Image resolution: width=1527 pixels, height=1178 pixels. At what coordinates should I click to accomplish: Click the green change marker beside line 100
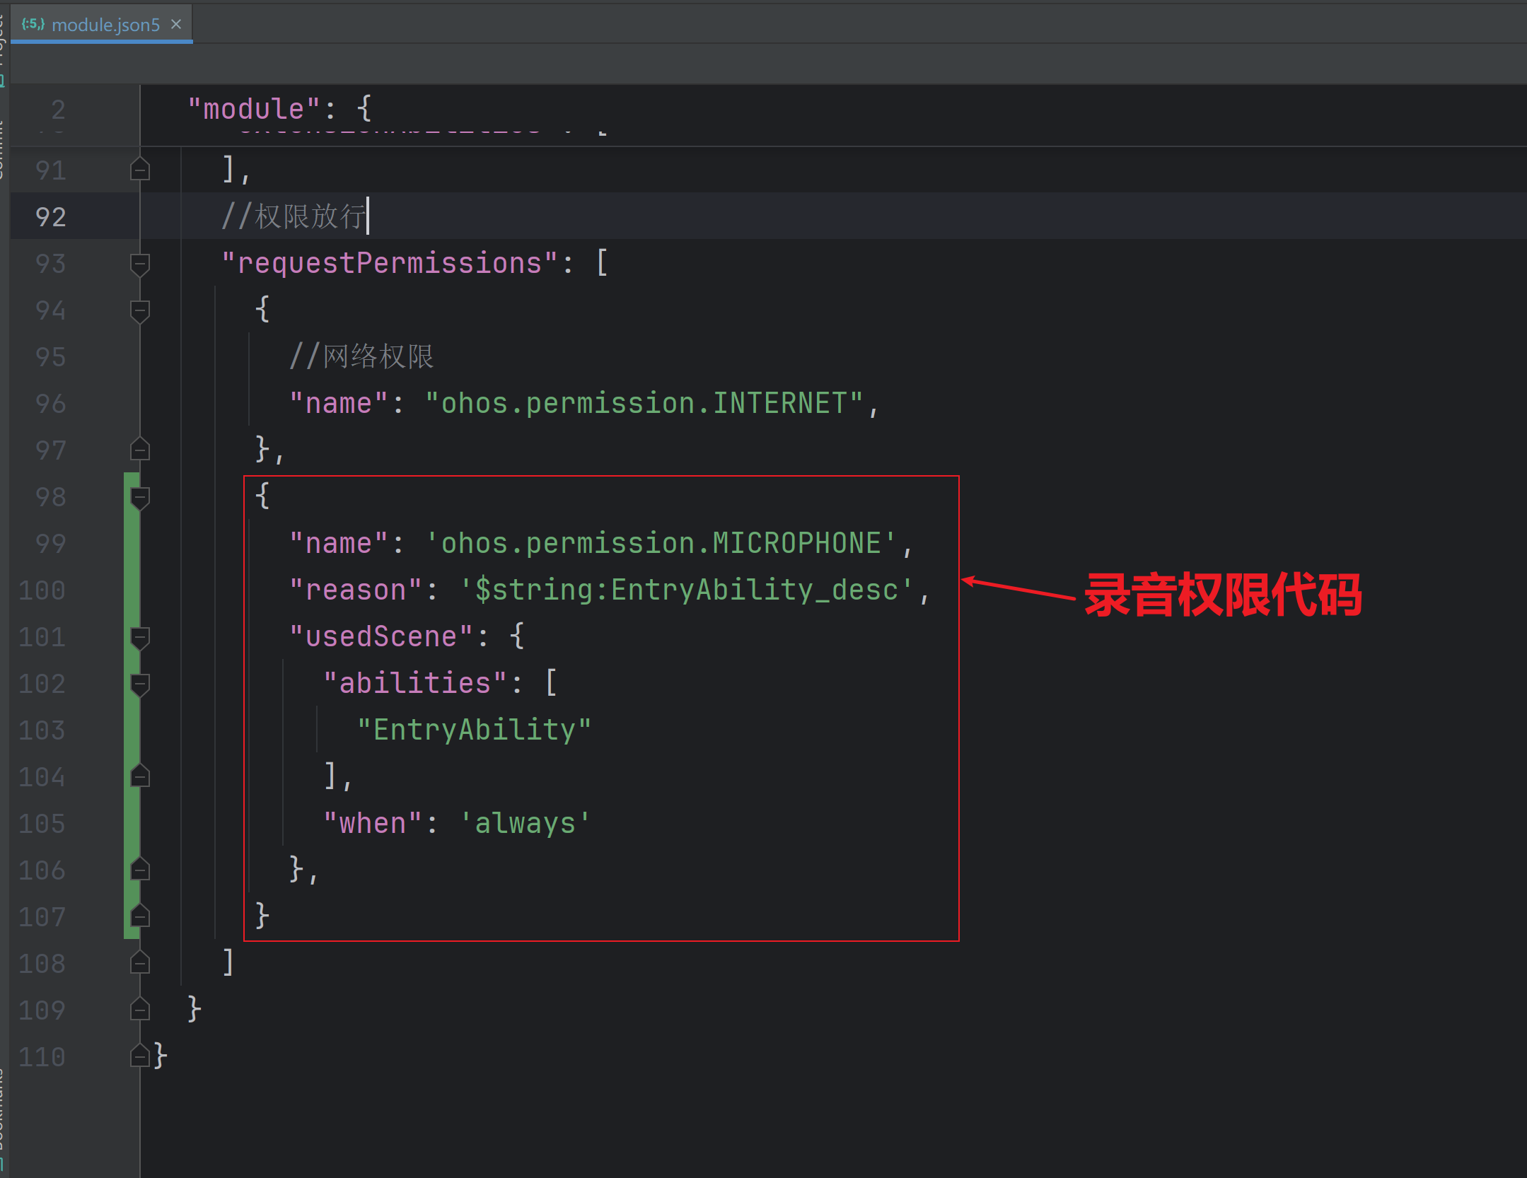pyautogui.click(x=130, y=590)
